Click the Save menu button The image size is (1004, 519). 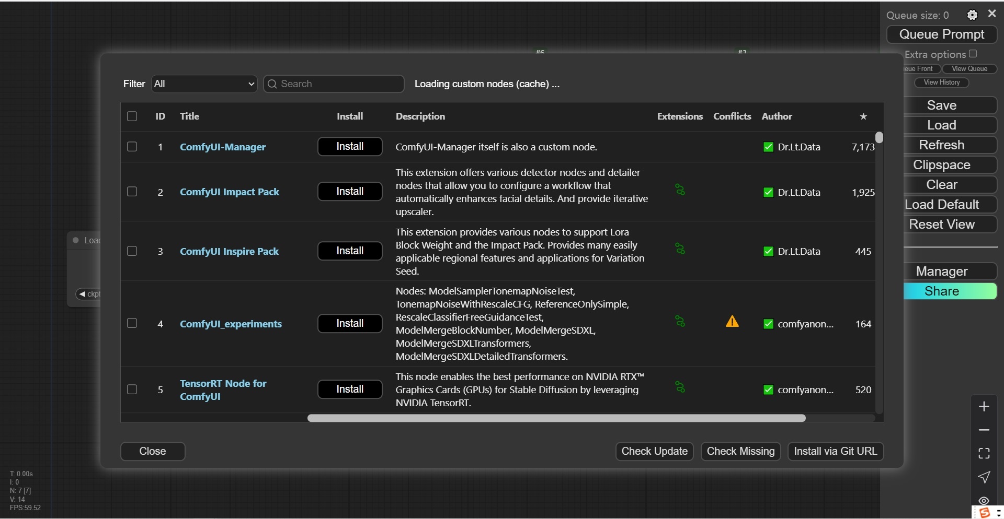coord(950,105)
